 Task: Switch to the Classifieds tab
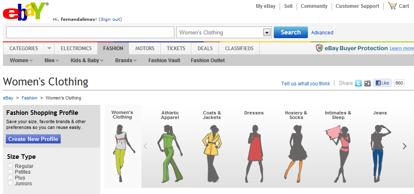point(239,48)
